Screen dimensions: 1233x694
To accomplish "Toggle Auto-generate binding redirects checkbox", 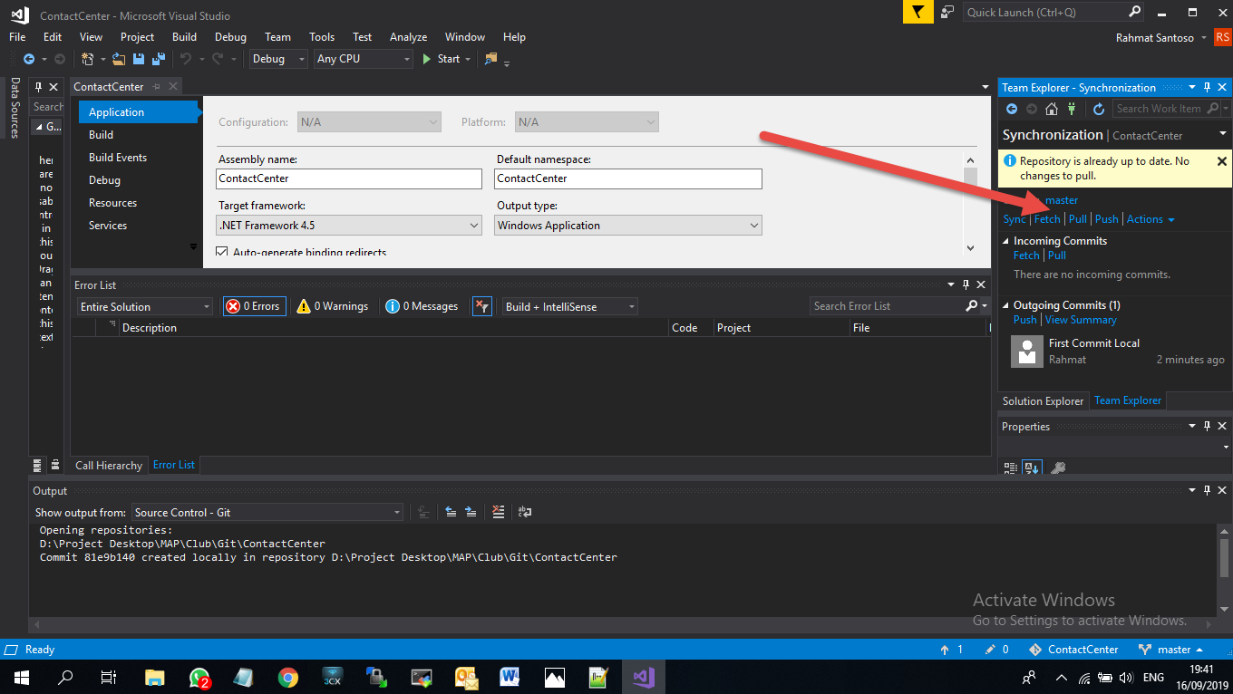I will (222, 252).
